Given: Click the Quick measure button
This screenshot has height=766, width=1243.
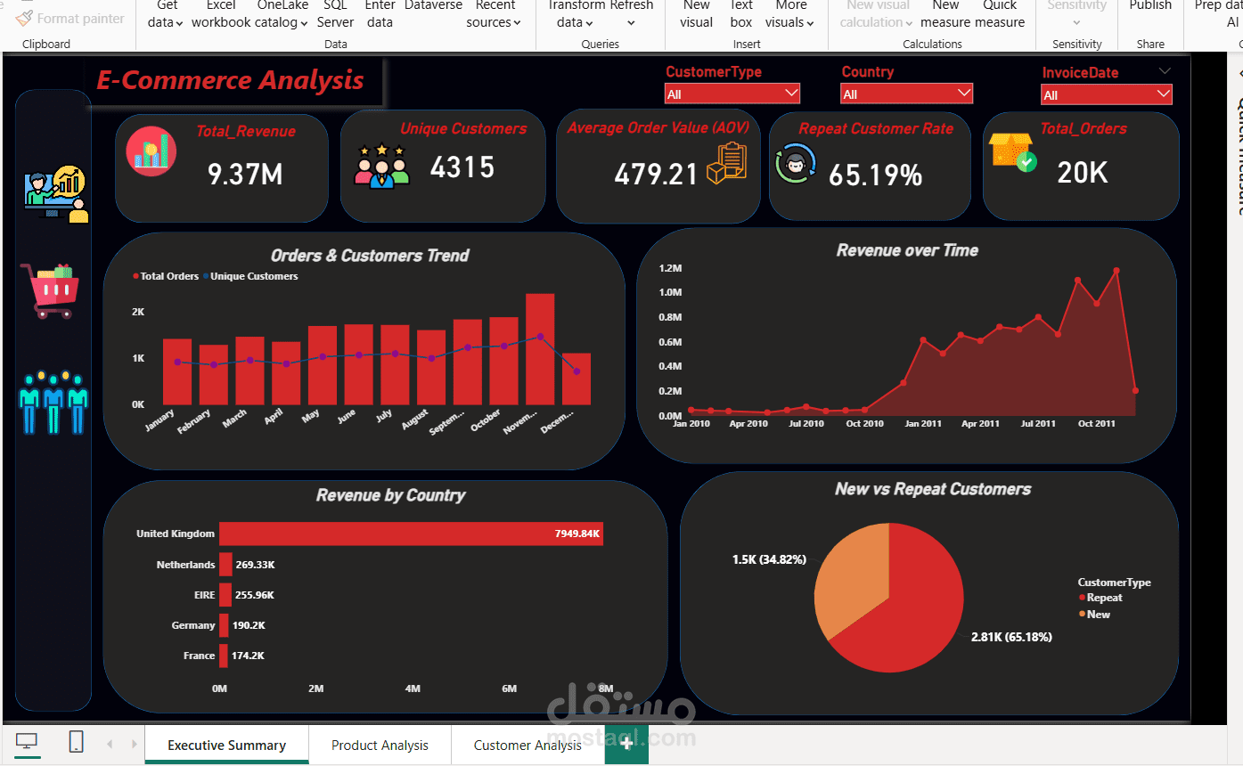Looking at the screenshot, I should 1000,14.
